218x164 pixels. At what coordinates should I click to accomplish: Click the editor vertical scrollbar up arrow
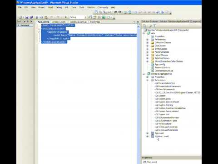[138, 27]
